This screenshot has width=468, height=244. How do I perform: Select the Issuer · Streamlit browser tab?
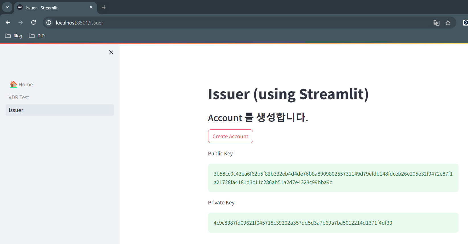[x=56, y=8]
